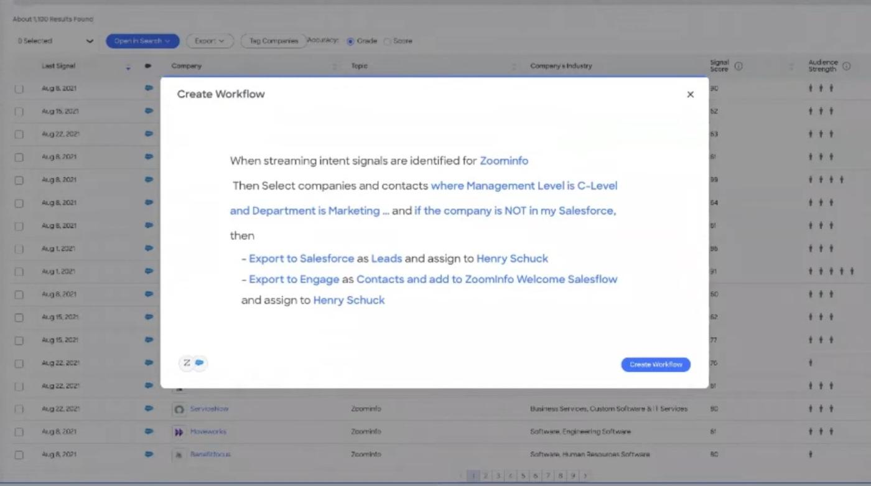Select the ServiceNow row checkbox
Screen dimensions: 871x486
[19, 409]
